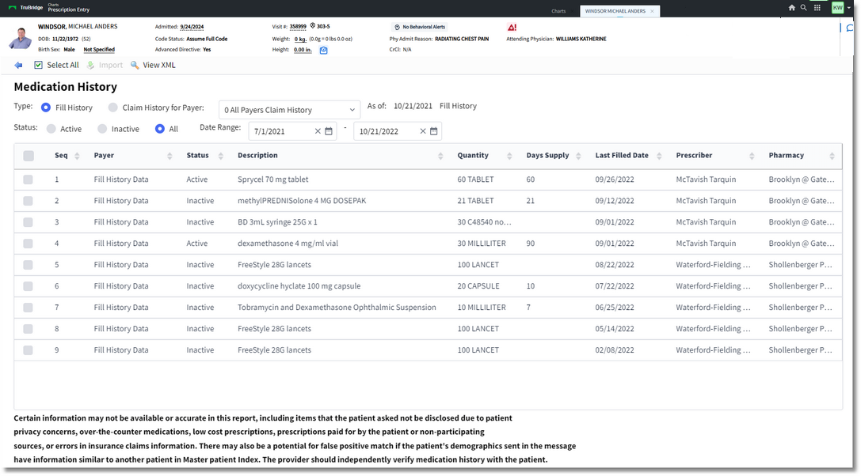The height and width of the screenshot is (476, 861).
Task: Select Claim History for Payer radio button
Action: pos(112,108)
